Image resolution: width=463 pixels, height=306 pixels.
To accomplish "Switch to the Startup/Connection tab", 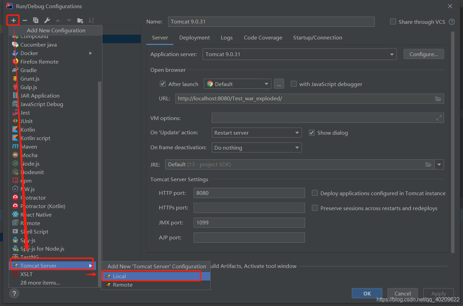I will [318, 38].
